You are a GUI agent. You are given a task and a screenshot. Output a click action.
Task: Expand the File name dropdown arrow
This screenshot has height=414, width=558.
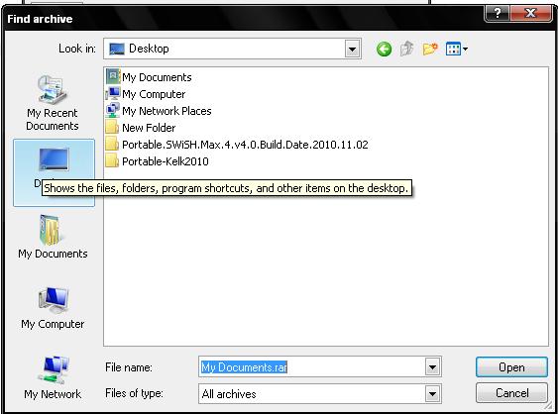[x=432, y=366]
